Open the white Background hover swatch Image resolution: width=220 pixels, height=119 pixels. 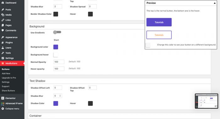tap(56, 55)
